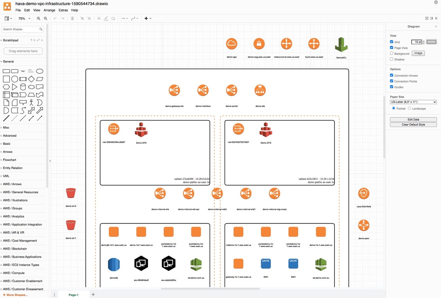The width and height of the screenshot is (441, 298).
Task: Select the demo-igw internet gateway icon
Action: [232, 43]
